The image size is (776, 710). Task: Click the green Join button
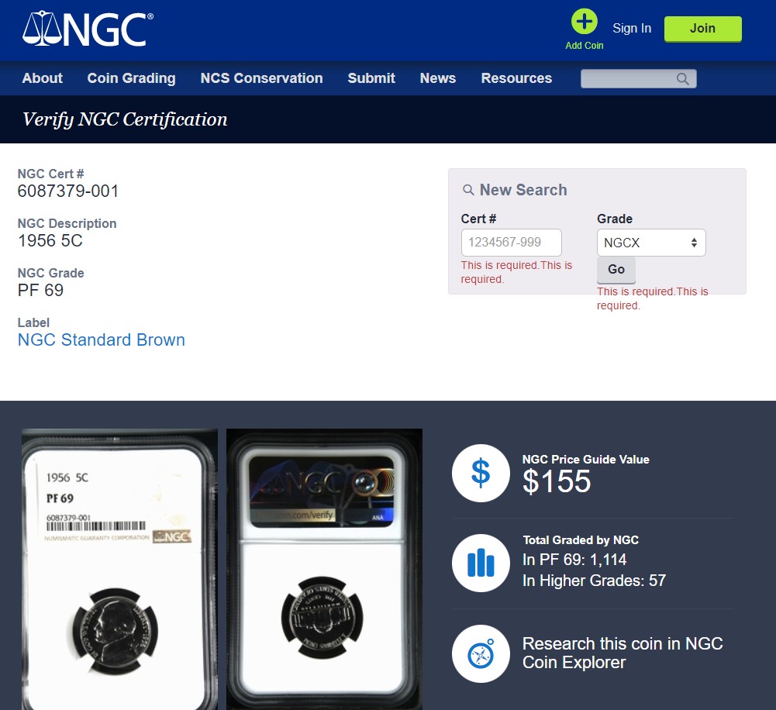(703, 29)
